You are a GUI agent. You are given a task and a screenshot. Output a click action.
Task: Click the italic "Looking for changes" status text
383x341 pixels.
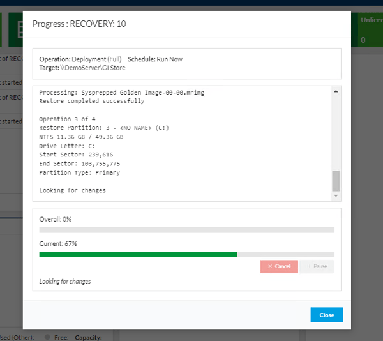click(64, 281)
